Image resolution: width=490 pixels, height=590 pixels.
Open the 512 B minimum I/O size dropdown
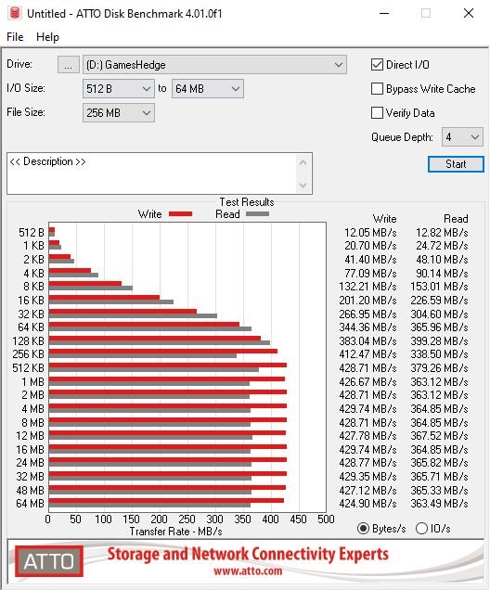pyautogui.click(x=119, y=89)
